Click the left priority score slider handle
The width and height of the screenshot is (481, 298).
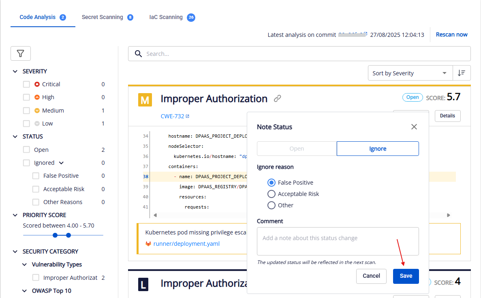click(x=56, y=235)
